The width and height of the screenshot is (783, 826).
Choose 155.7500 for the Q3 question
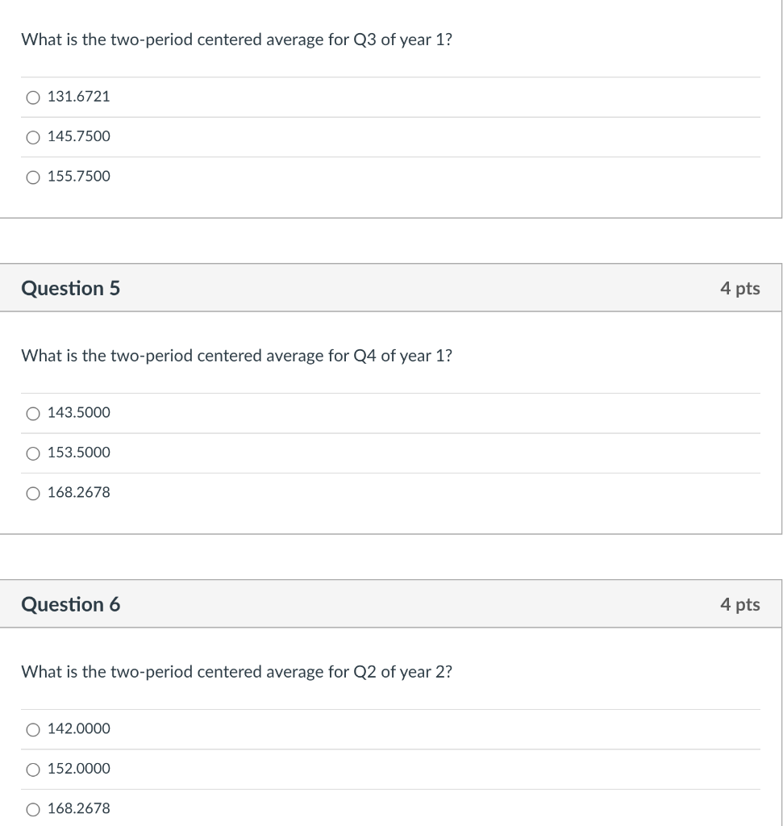pos(32,176)
